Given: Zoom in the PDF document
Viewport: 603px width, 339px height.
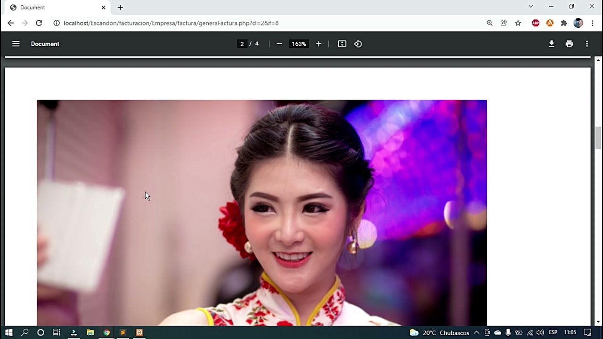Looking at the screenshot, I should click(x=318, y=44).
